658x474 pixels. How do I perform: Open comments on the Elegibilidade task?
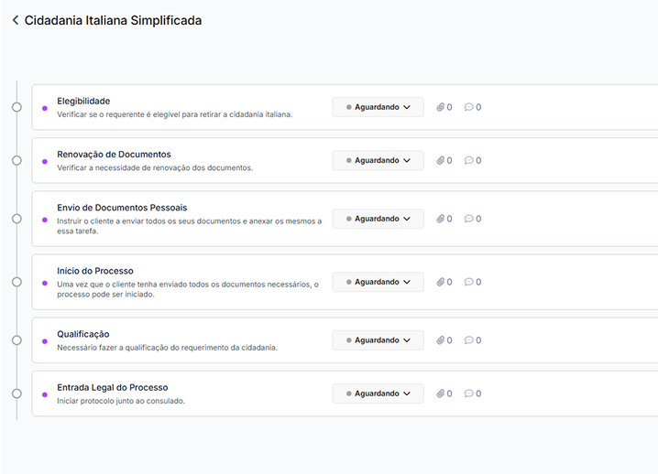coord(469,107)
